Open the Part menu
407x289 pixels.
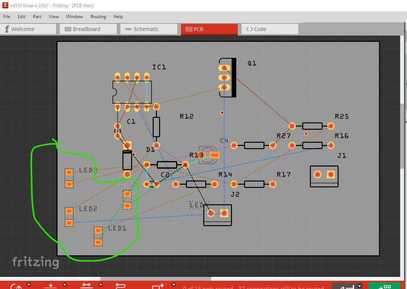tap(37, 17)
